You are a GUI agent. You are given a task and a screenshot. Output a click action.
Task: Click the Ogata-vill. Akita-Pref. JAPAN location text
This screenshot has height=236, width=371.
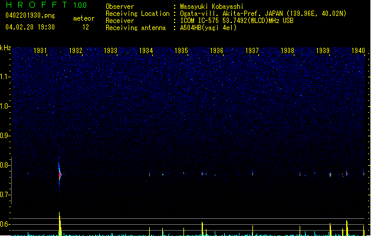click(x=263, y=14)
